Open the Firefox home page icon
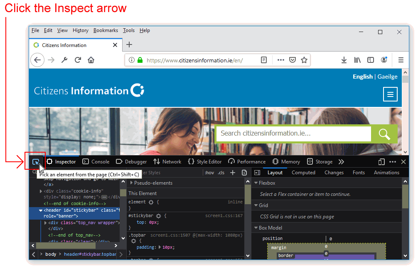This screenshot has width=418, height=267. pos(91,60)
